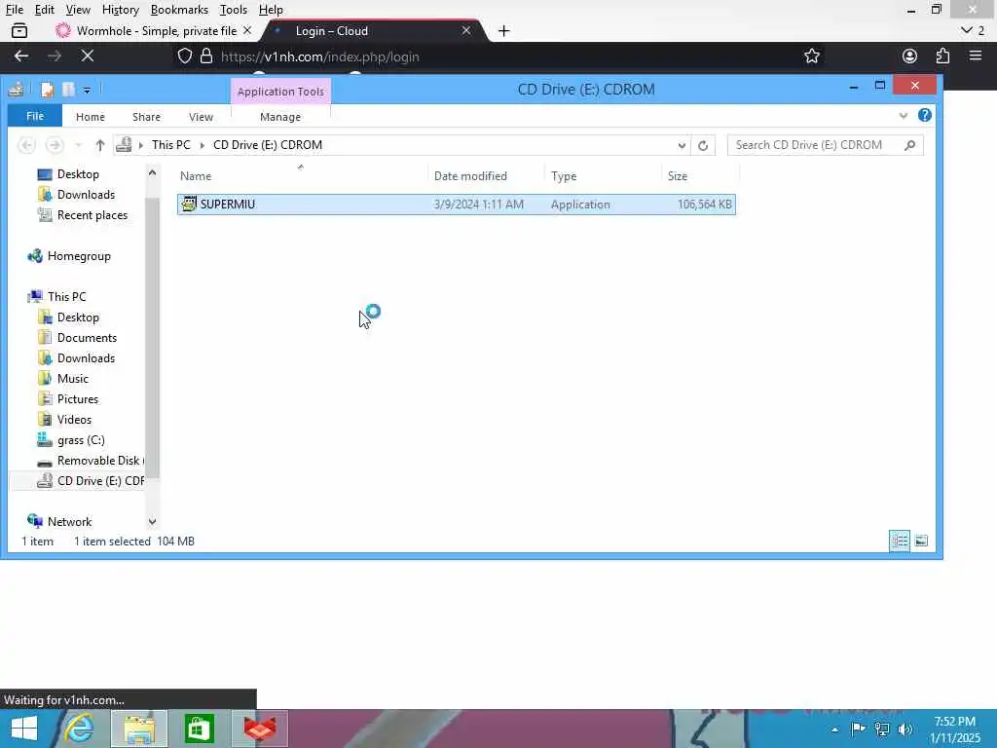997x748 pixels.
Task: Click the volume speaker tray icon
Action: point(905,729)
